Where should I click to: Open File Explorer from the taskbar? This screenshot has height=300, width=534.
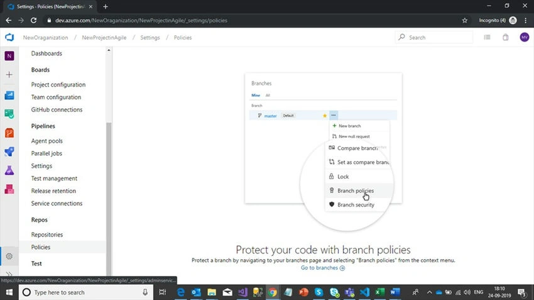pyautogui.click(x=212, y=292)
